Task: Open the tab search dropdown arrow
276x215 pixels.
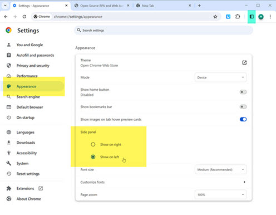Action: (x=6, y=6)
